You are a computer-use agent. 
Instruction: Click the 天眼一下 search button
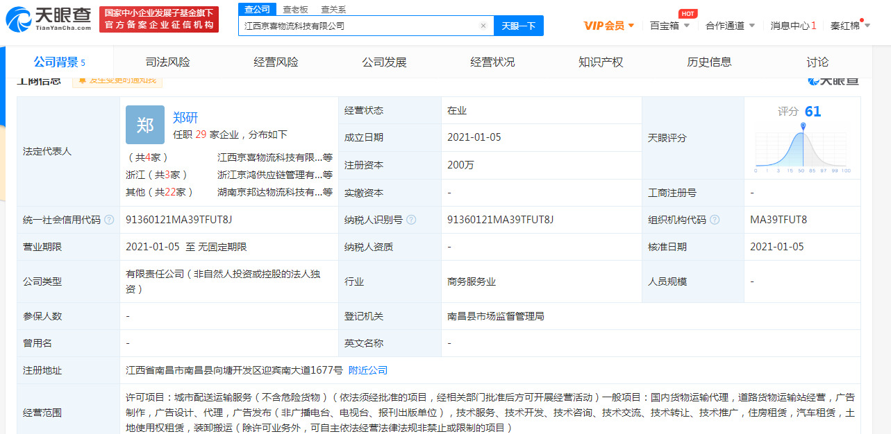tap(519, 26)
